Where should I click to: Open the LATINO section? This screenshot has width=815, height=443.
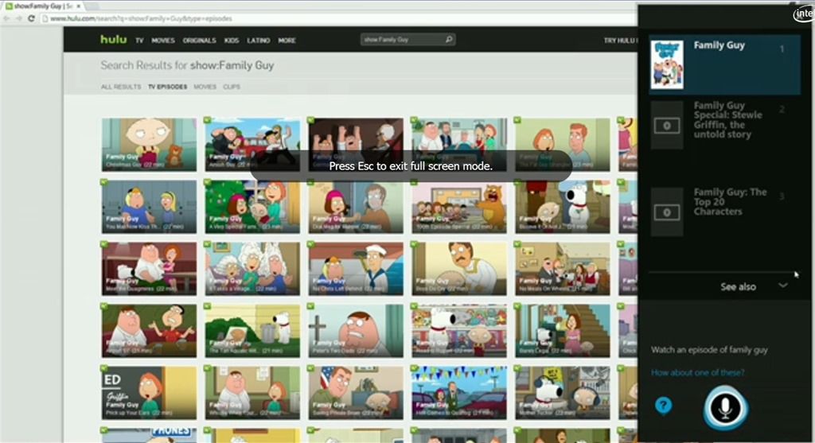pyautogui.click(x=259, y=41)
